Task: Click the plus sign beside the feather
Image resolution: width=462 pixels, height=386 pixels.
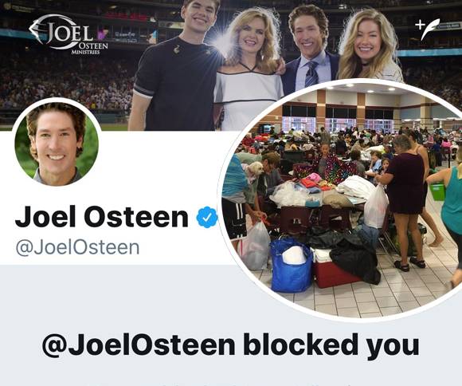Action: (x=419, y=25)
